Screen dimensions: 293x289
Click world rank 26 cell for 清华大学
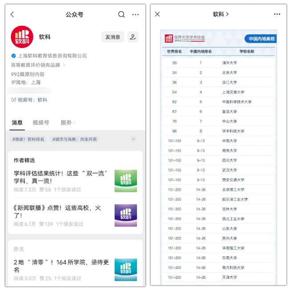(174, 63)
